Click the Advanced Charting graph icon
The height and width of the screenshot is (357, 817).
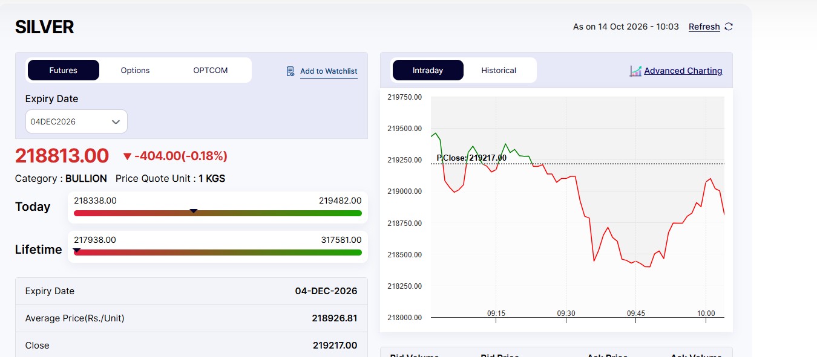click(x=635, y=71)
